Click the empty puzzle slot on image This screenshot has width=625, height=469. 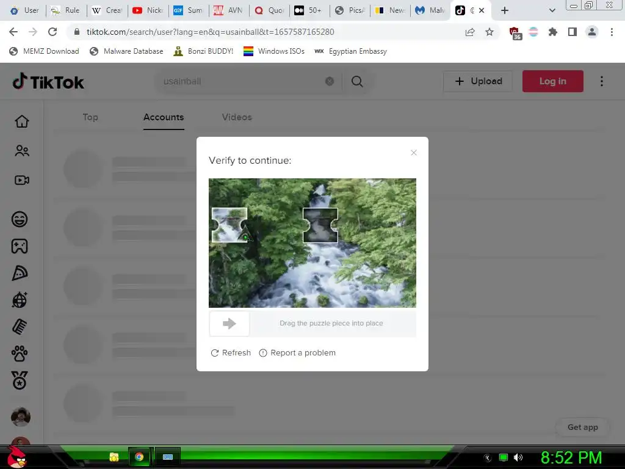(x=320, y=225)
